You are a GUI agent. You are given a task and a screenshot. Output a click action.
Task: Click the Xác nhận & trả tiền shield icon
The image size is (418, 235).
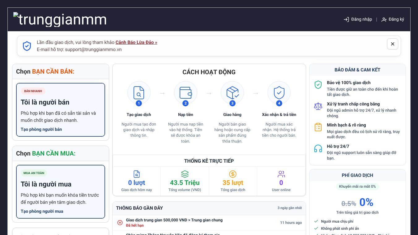click(279, 93)
